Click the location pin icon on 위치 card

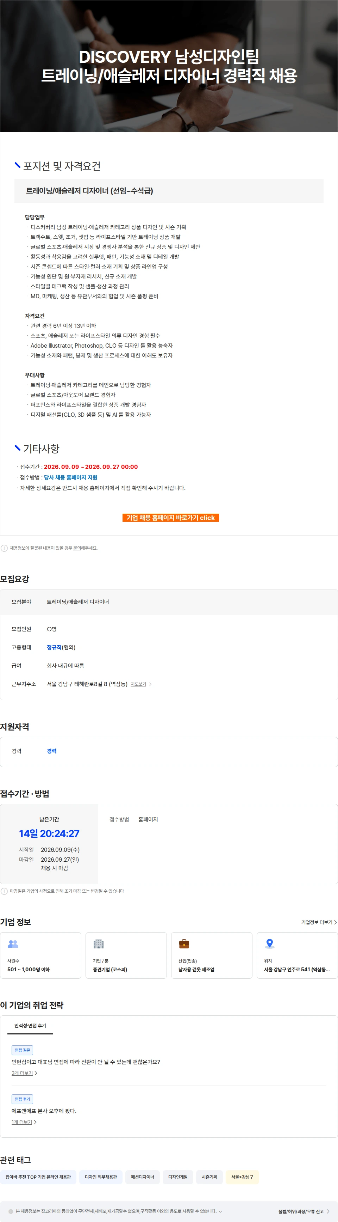coord(270,944)
